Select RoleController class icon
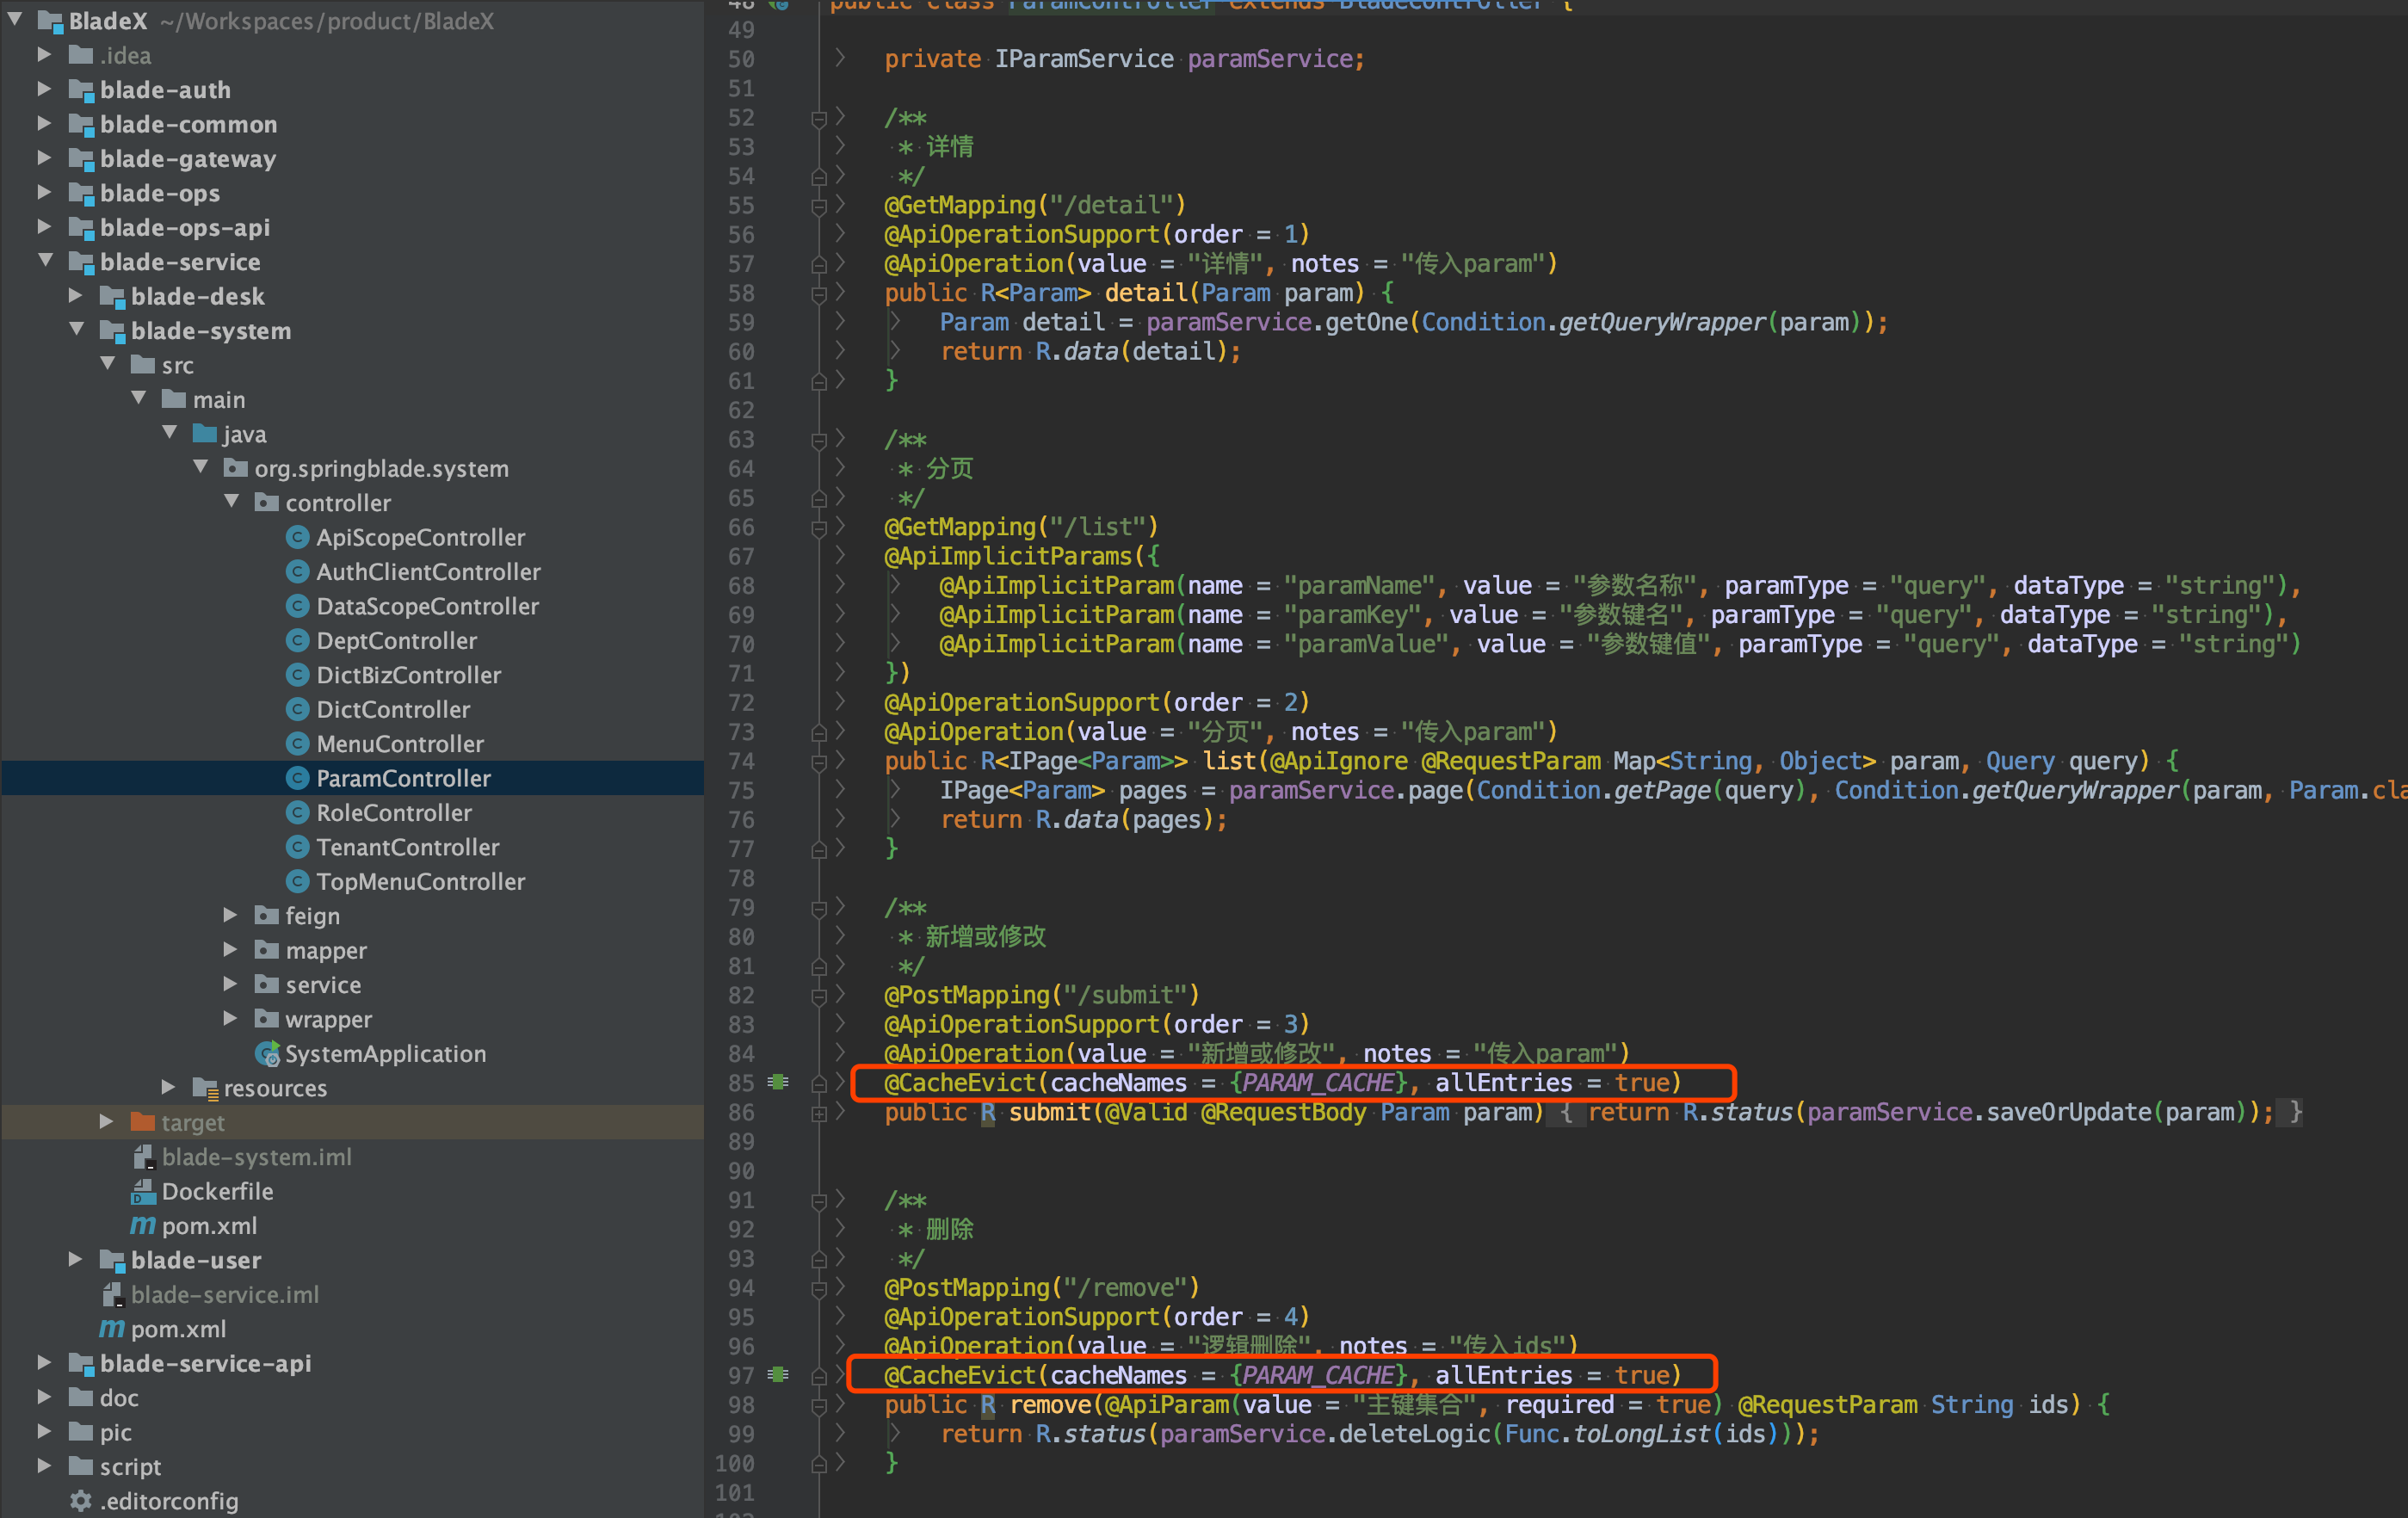This screenshot has height=1518, width=2408. pos(297,812)
